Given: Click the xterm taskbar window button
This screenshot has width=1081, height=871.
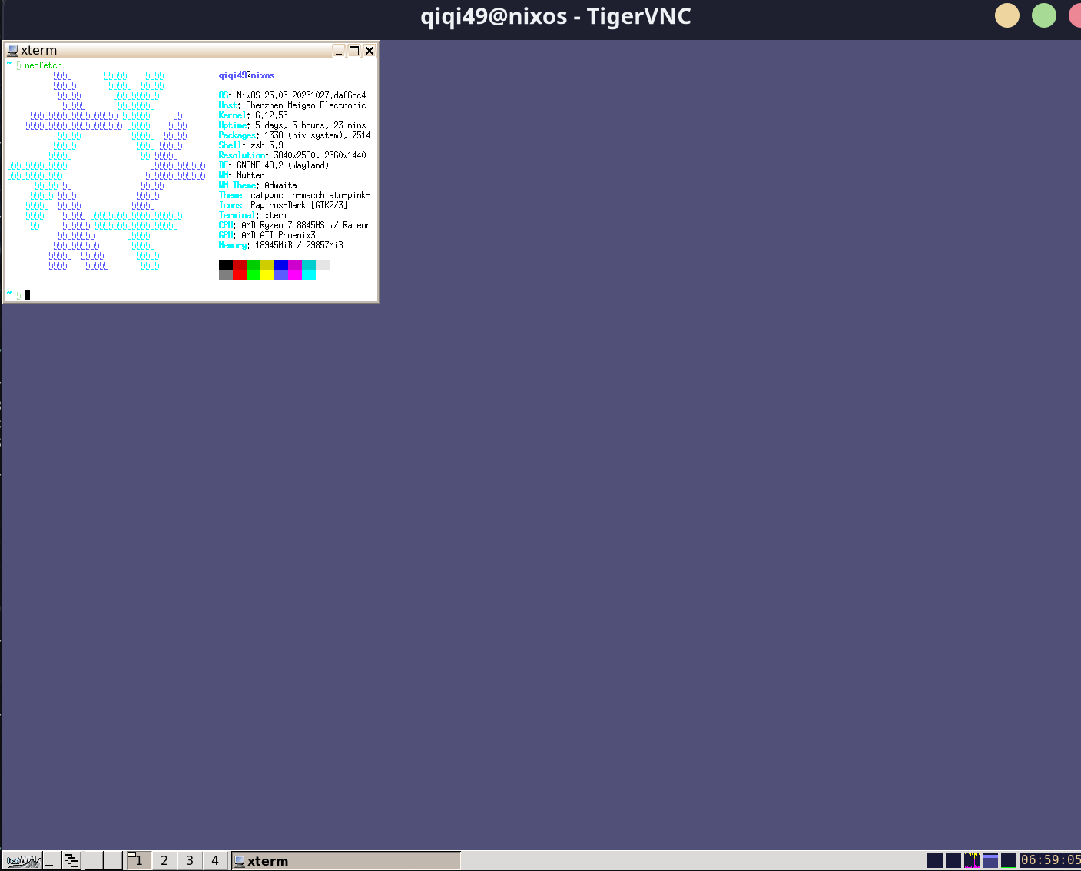Looking at the screenshot, I should tap(346, 861).
